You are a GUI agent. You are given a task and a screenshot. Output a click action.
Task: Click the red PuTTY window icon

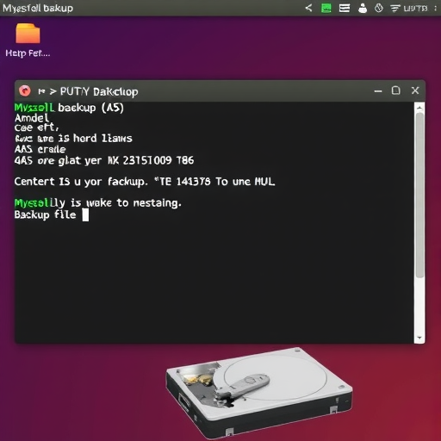coord(25,91)
